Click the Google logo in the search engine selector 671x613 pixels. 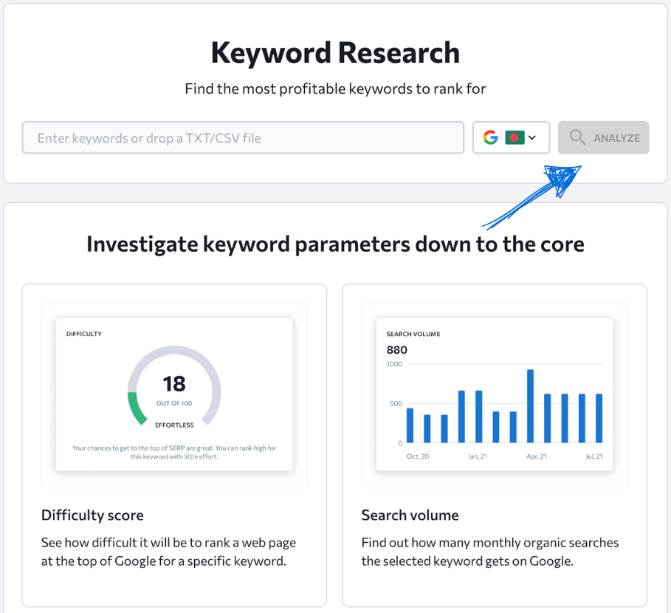click(490, 137)
